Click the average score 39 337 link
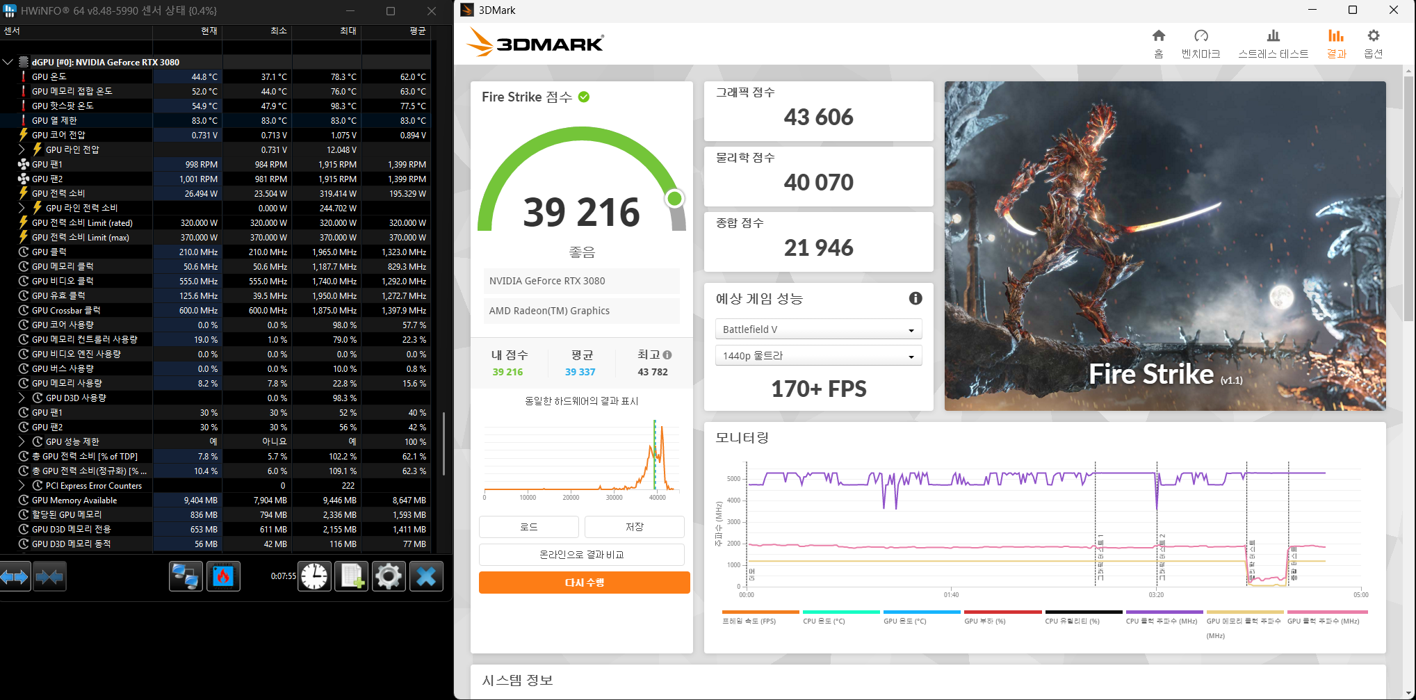 [x=580, y=372]
